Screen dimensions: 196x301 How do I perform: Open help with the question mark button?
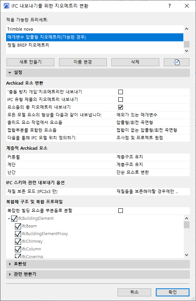tap(170, 6)
